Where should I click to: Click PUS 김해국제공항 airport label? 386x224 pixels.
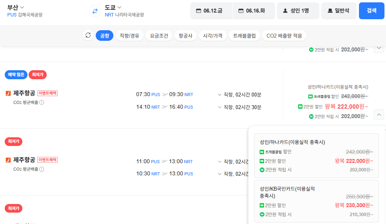tap(25, 15)
